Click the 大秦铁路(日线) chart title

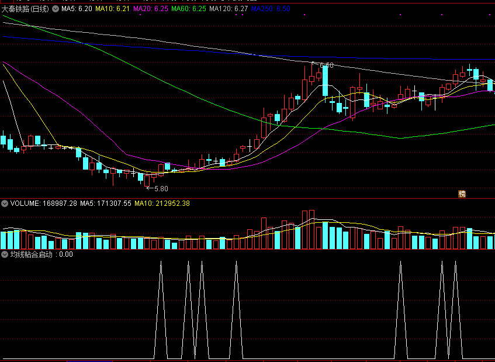click(25, 9)
